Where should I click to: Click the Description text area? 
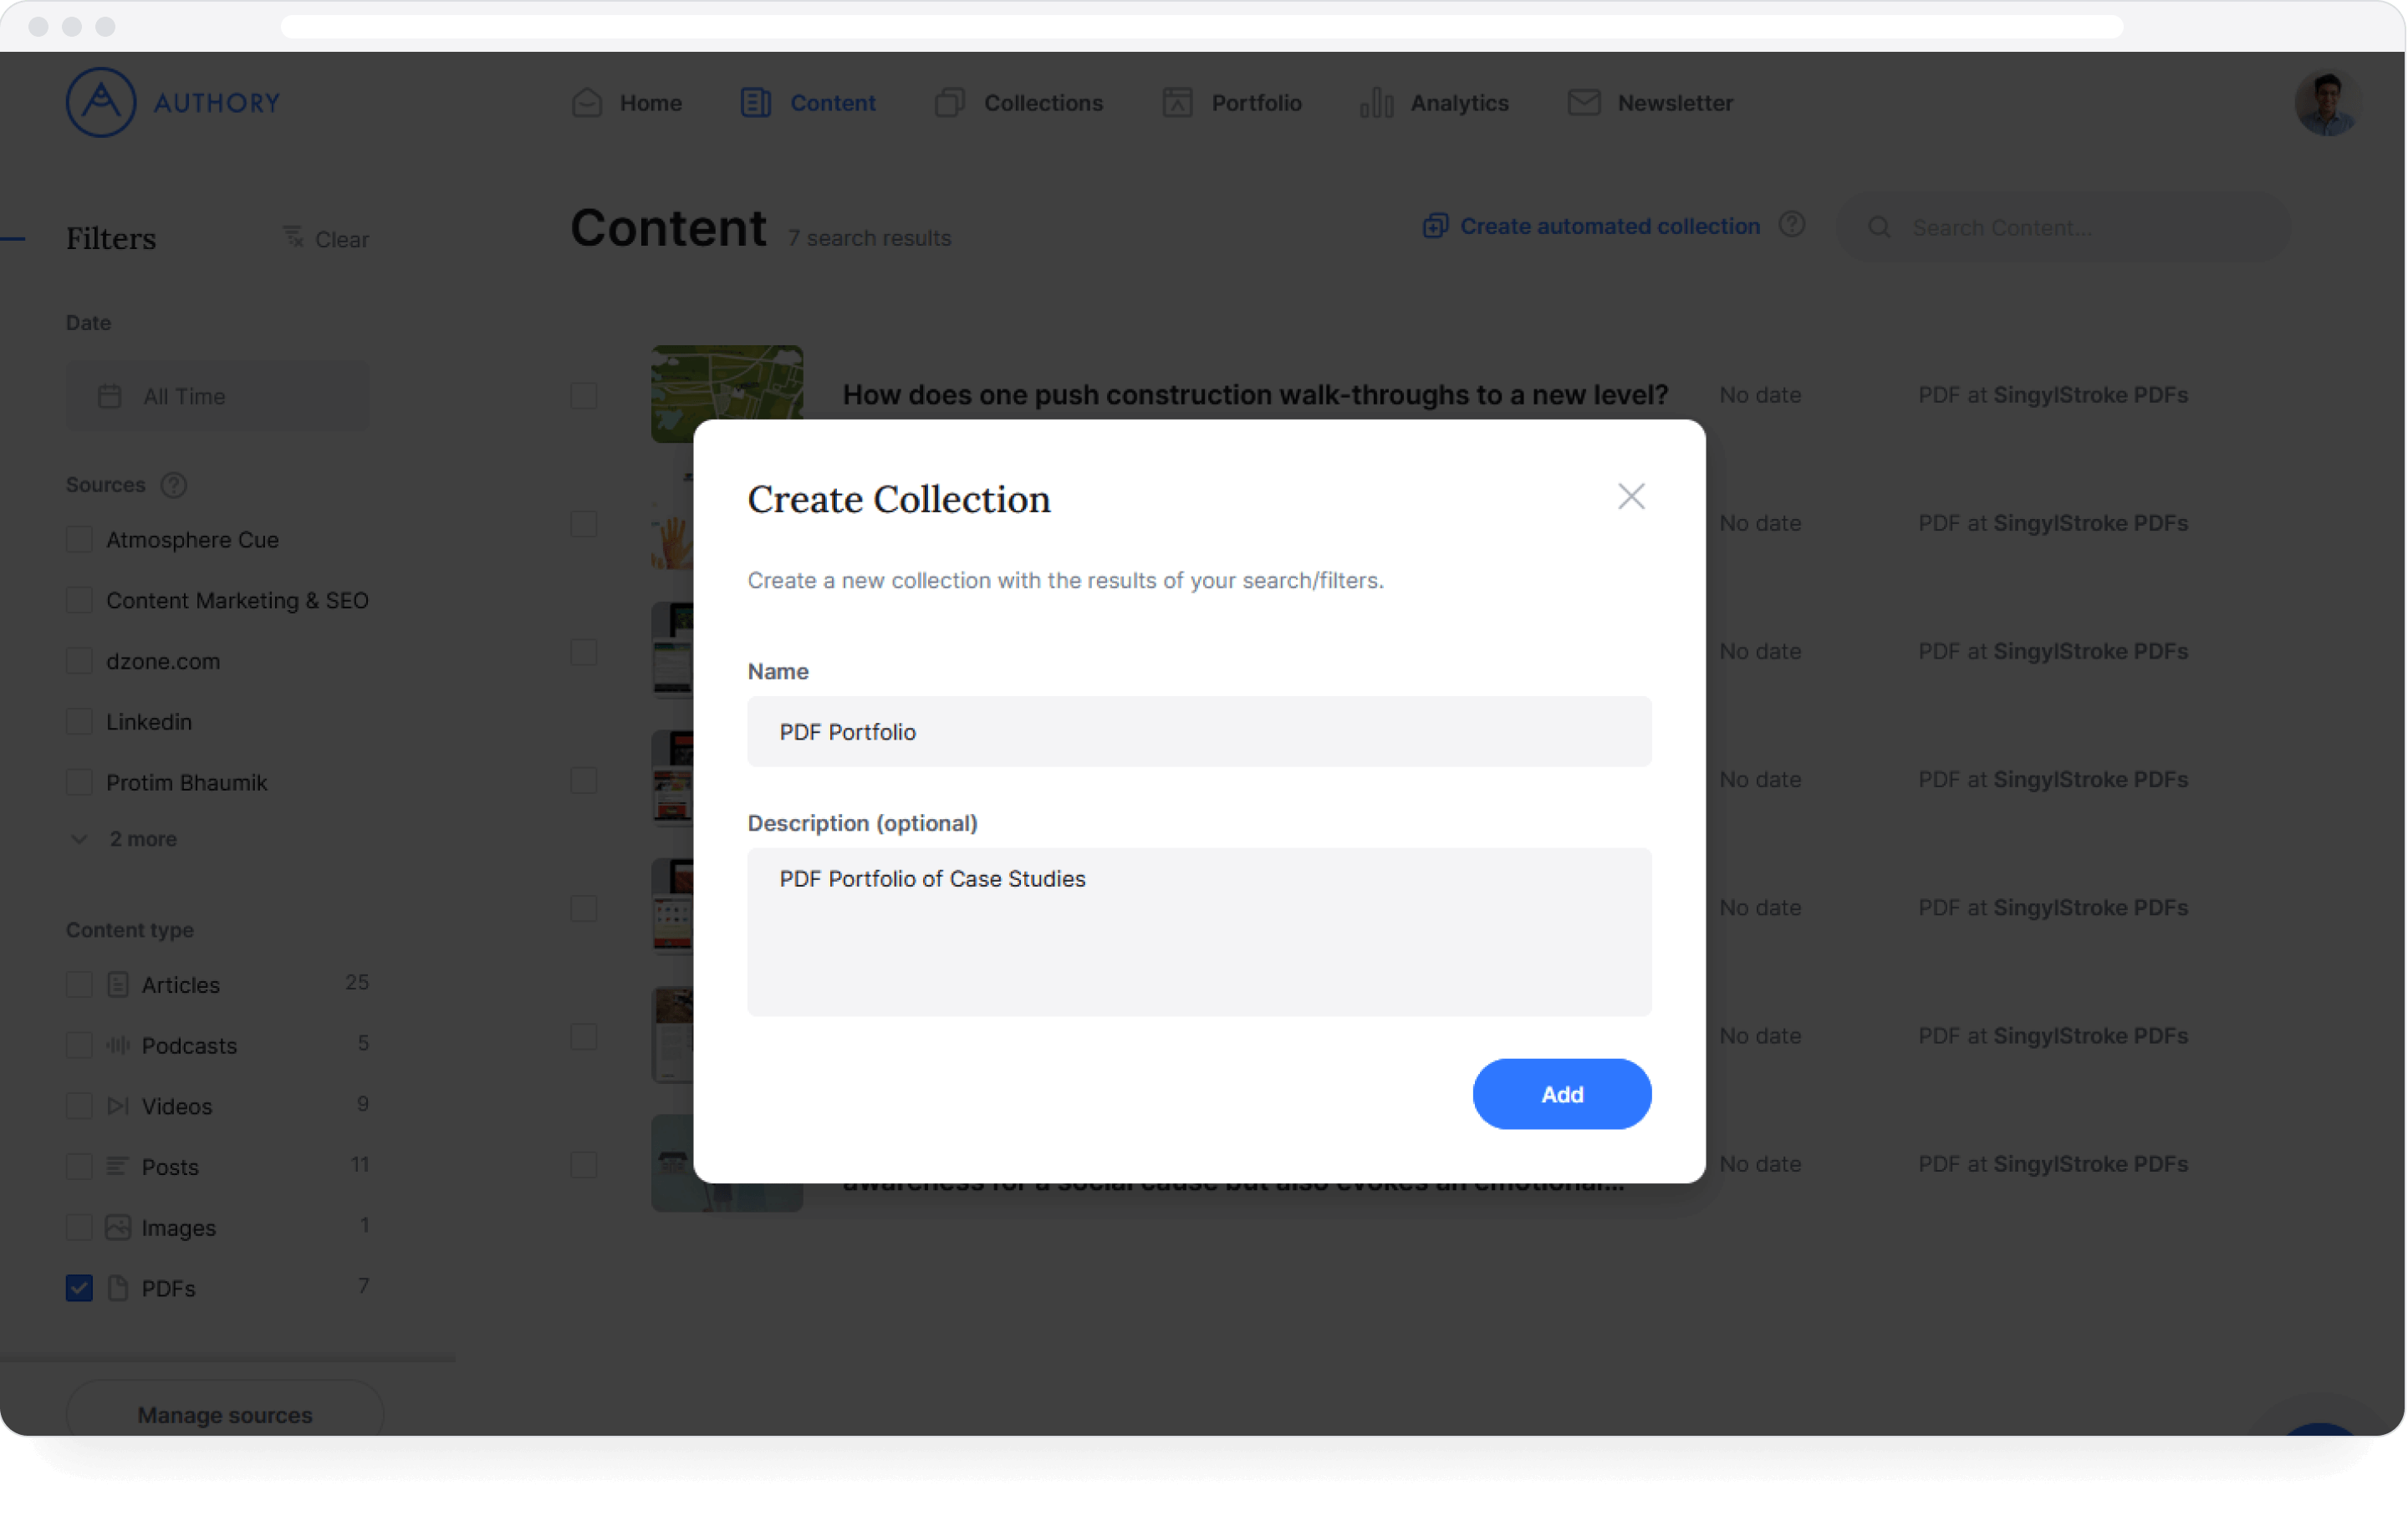pyautogui.click(x=1198, y=931)
